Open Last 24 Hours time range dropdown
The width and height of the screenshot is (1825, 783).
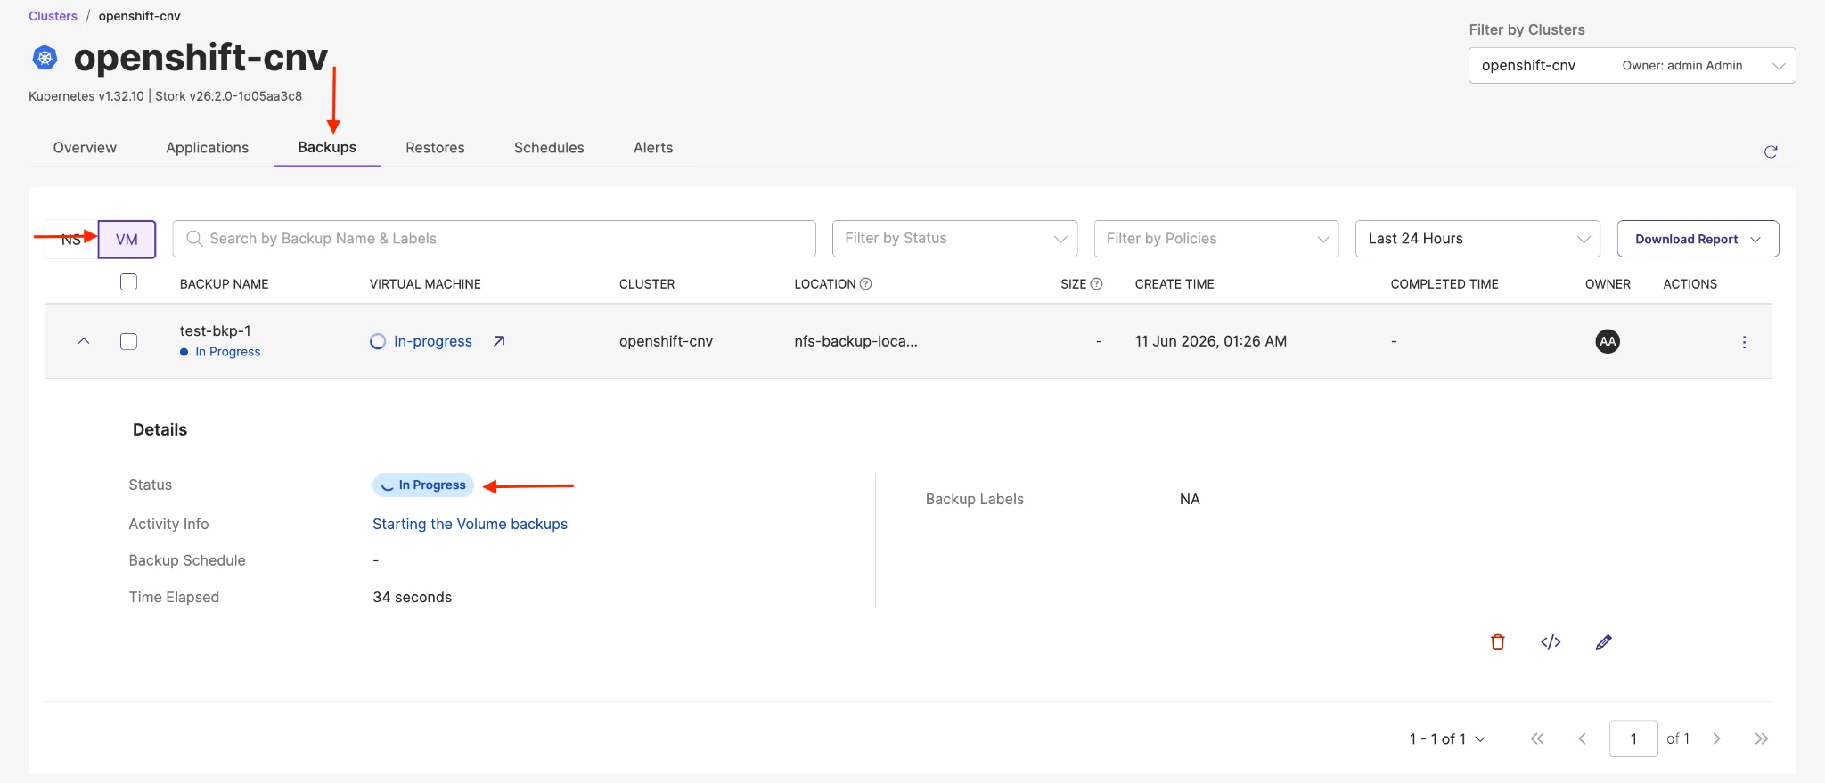[1477, 239]
